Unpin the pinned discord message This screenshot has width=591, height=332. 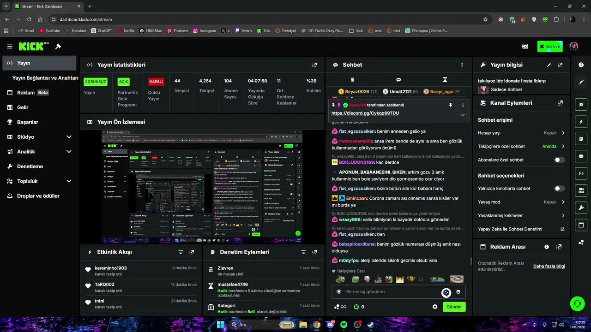tap(451, 105)
